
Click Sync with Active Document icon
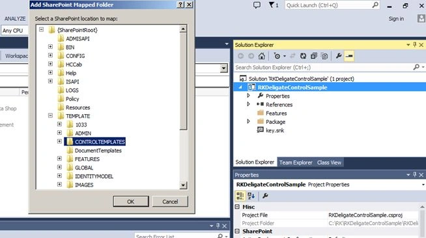[292, 56]
